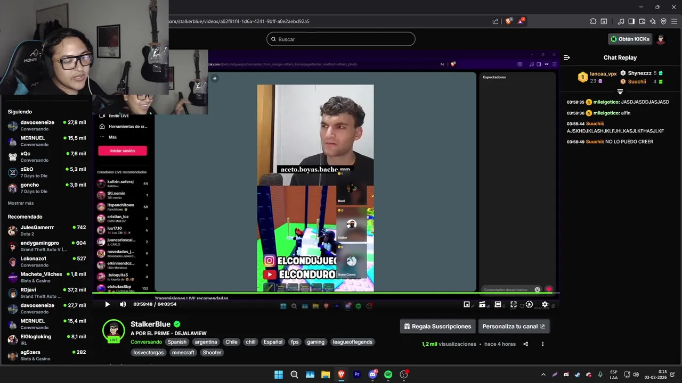This screenshot has width=682, height=383.
Task: Select the leagueoflegends tag
Action: point(352,342)
